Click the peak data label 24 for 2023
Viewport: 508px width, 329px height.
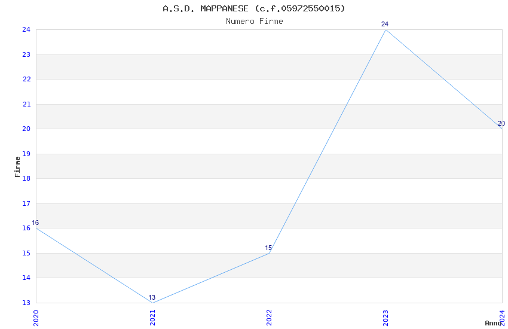tap(384, 24)
